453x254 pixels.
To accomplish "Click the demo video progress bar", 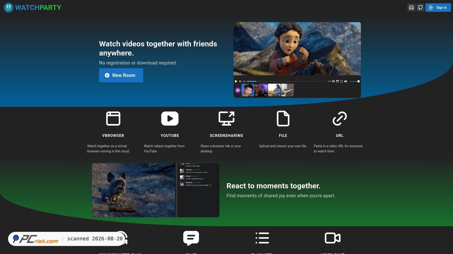I will click(287, 81).
